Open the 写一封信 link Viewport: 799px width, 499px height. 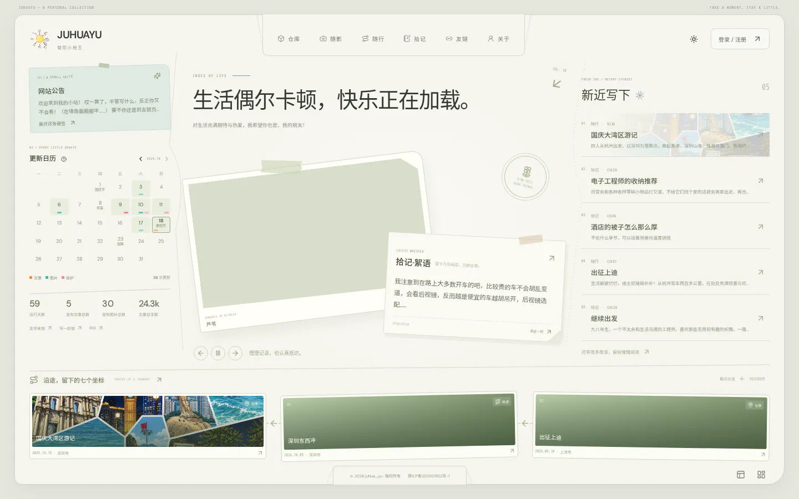70,328
